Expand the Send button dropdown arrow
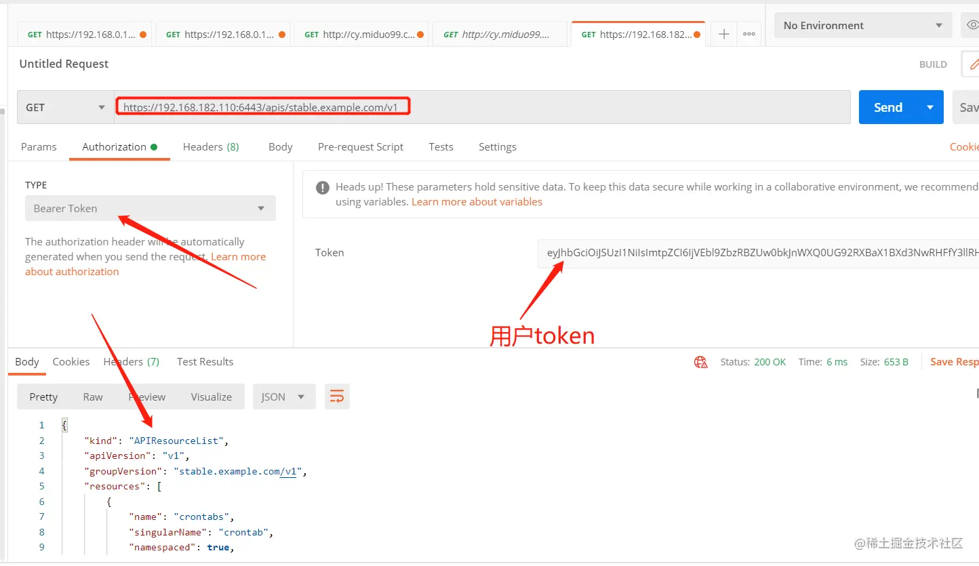 point(930,107)
